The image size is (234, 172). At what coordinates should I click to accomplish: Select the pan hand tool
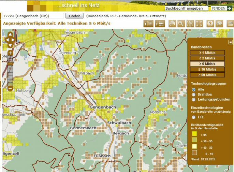pos(172,24)
